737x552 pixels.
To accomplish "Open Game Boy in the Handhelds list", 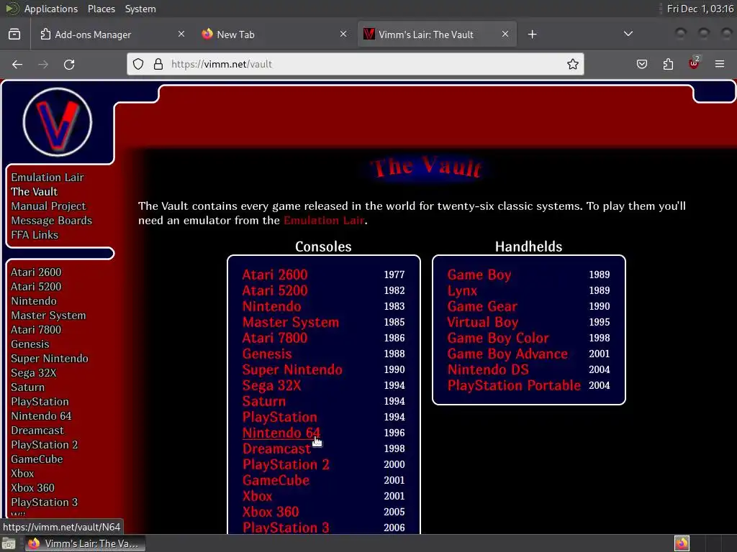I will pos(479,275).
